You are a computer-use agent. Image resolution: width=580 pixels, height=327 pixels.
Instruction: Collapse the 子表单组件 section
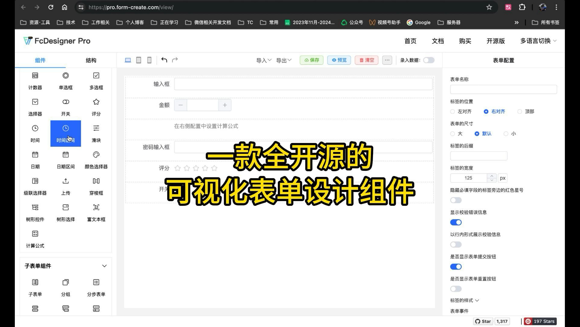pyautogui.click(x=104, y=266)
